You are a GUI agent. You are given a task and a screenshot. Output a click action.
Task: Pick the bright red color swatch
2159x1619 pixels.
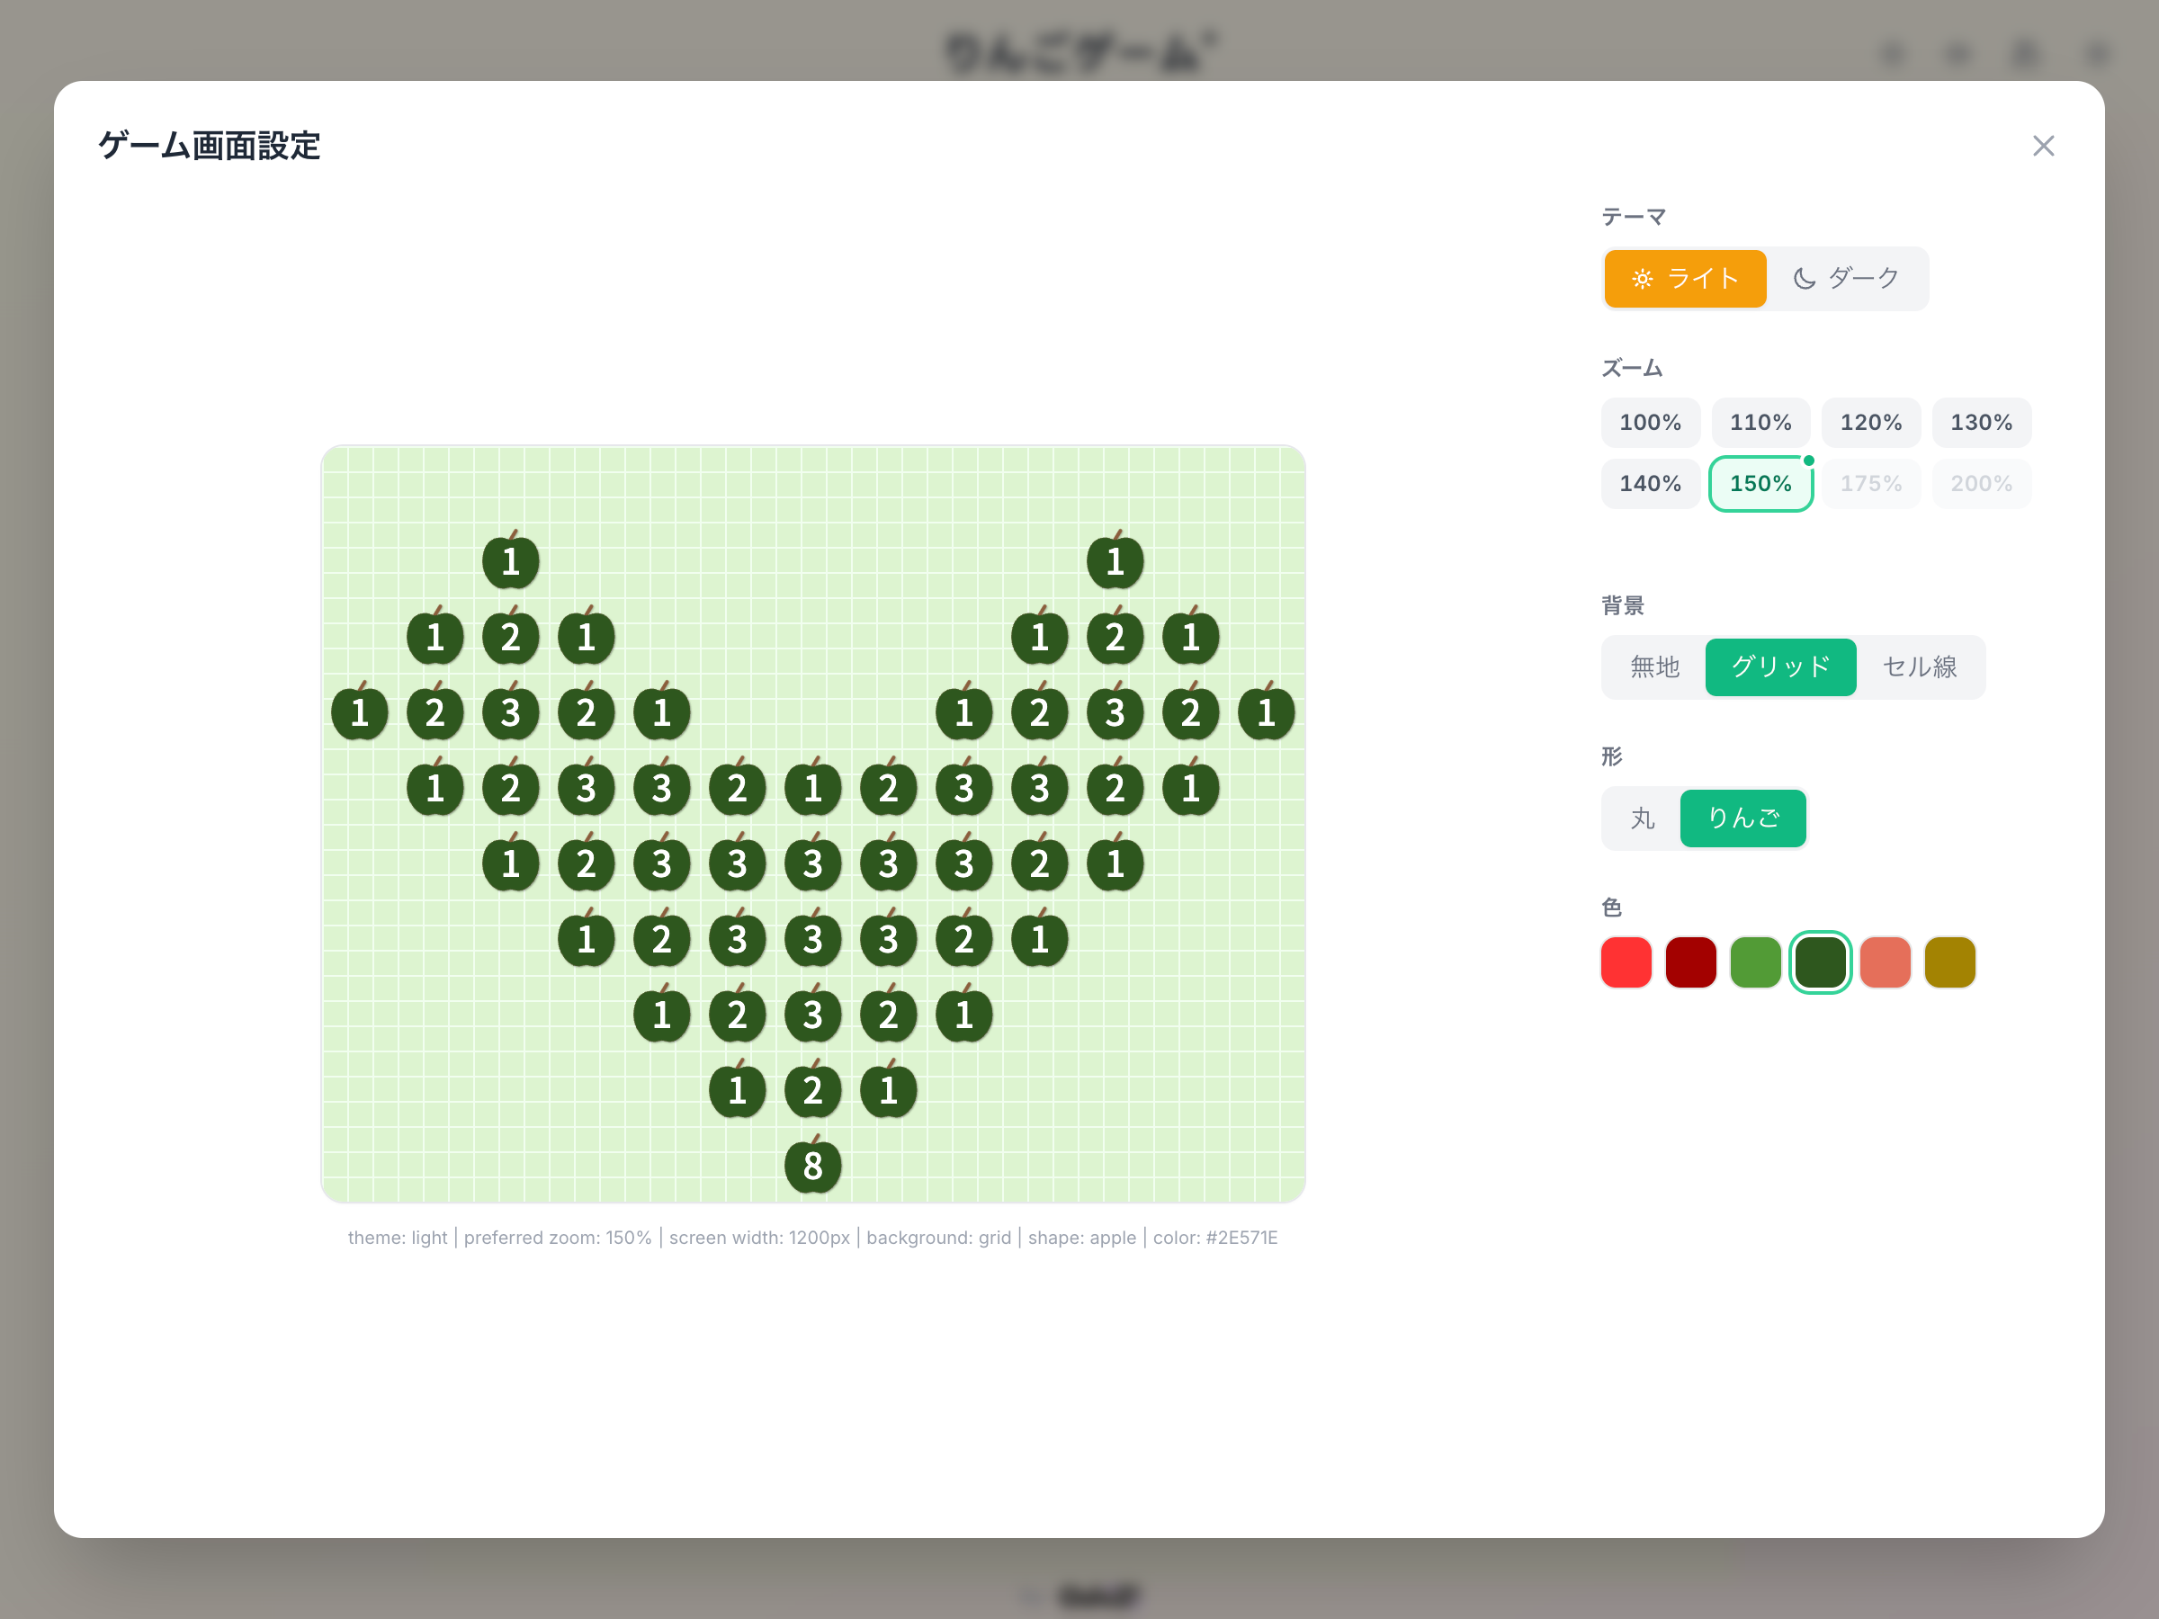pos(1626,962)
